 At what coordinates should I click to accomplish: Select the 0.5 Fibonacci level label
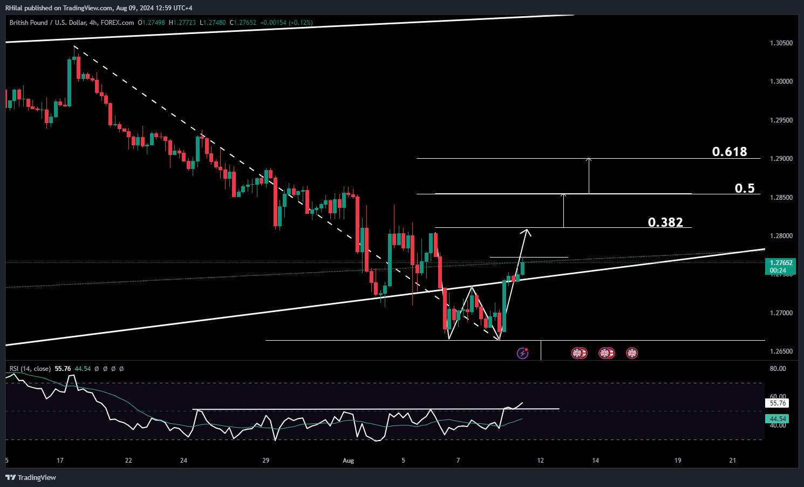click(x=745, y=188)
